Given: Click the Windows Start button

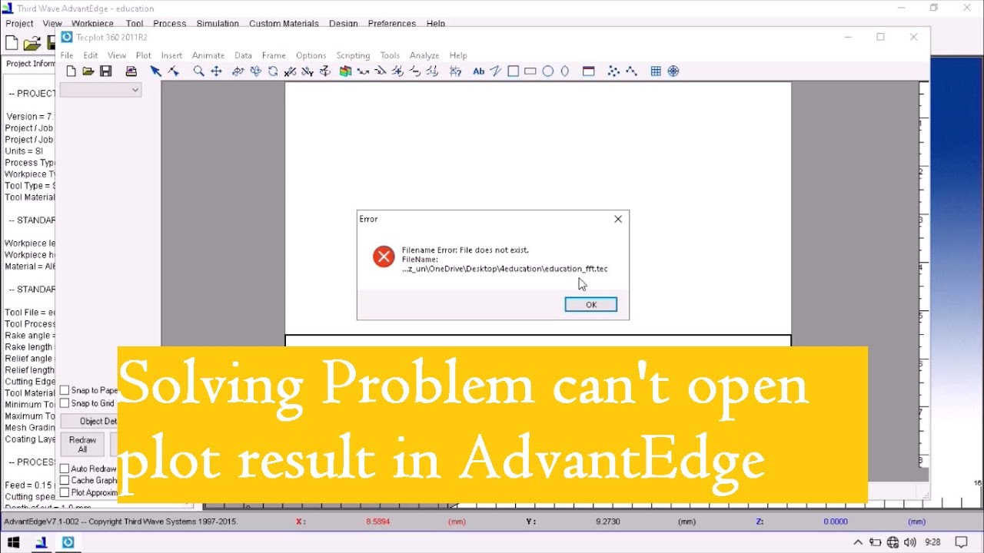Looking at the screenshot, I should tap(14, 542).
